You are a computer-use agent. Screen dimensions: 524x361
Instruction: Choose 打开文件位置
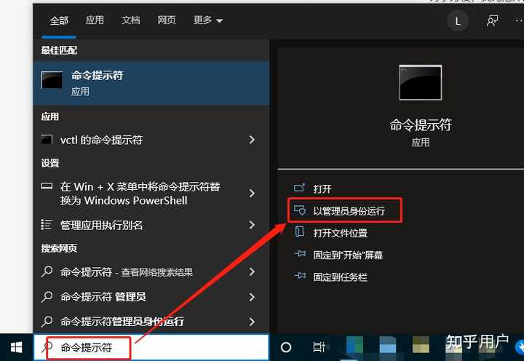(x=340, y=233)
